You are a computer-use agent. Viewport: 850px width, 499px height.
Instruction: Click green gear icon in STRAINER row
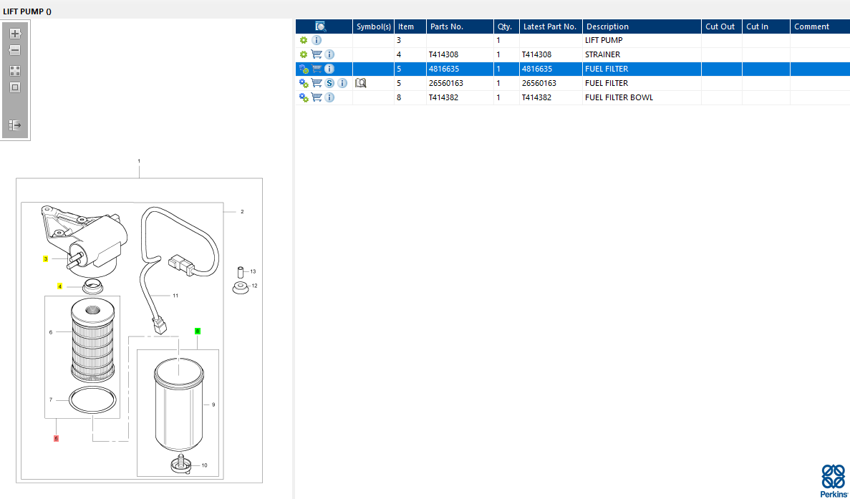tap(304, 54)
